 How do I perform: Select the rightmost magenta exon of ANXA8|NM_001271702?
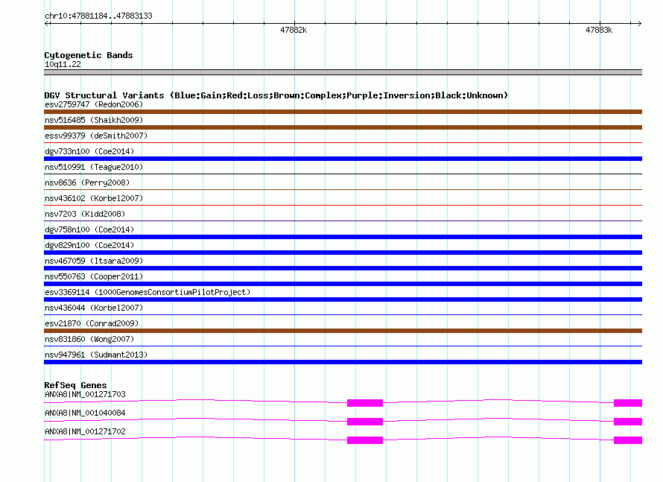coord(627,440)
